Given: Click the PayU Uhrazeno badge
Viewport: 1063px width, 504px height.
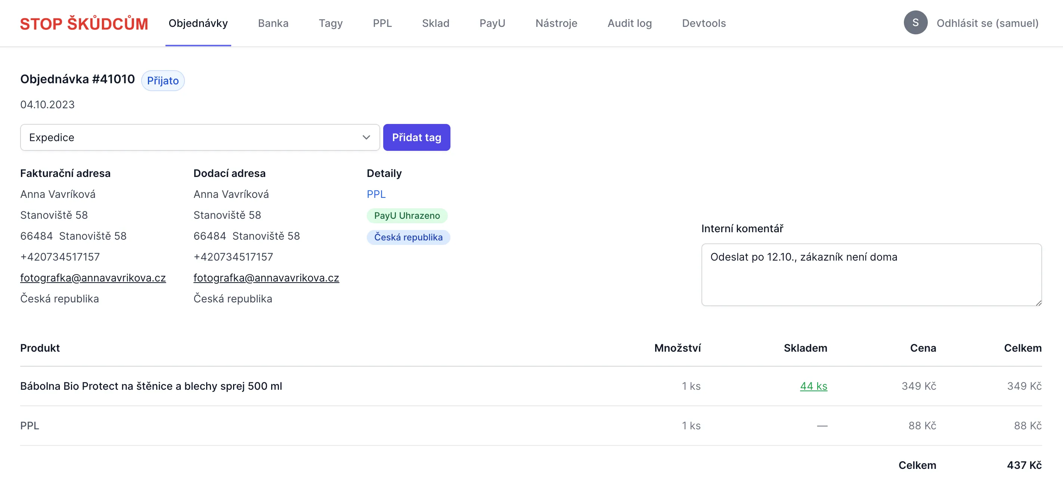Looking at the screenshot, I should coord(407,216).
